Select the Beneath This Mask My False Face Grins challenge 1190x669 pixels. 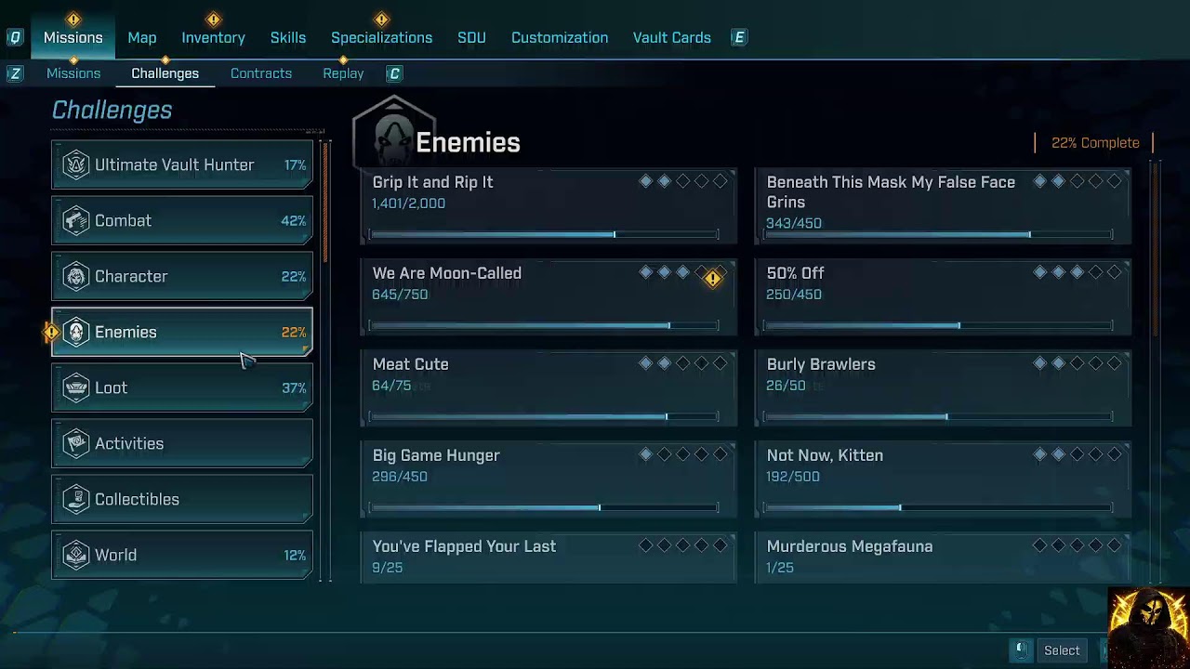(x=943, y=205)
